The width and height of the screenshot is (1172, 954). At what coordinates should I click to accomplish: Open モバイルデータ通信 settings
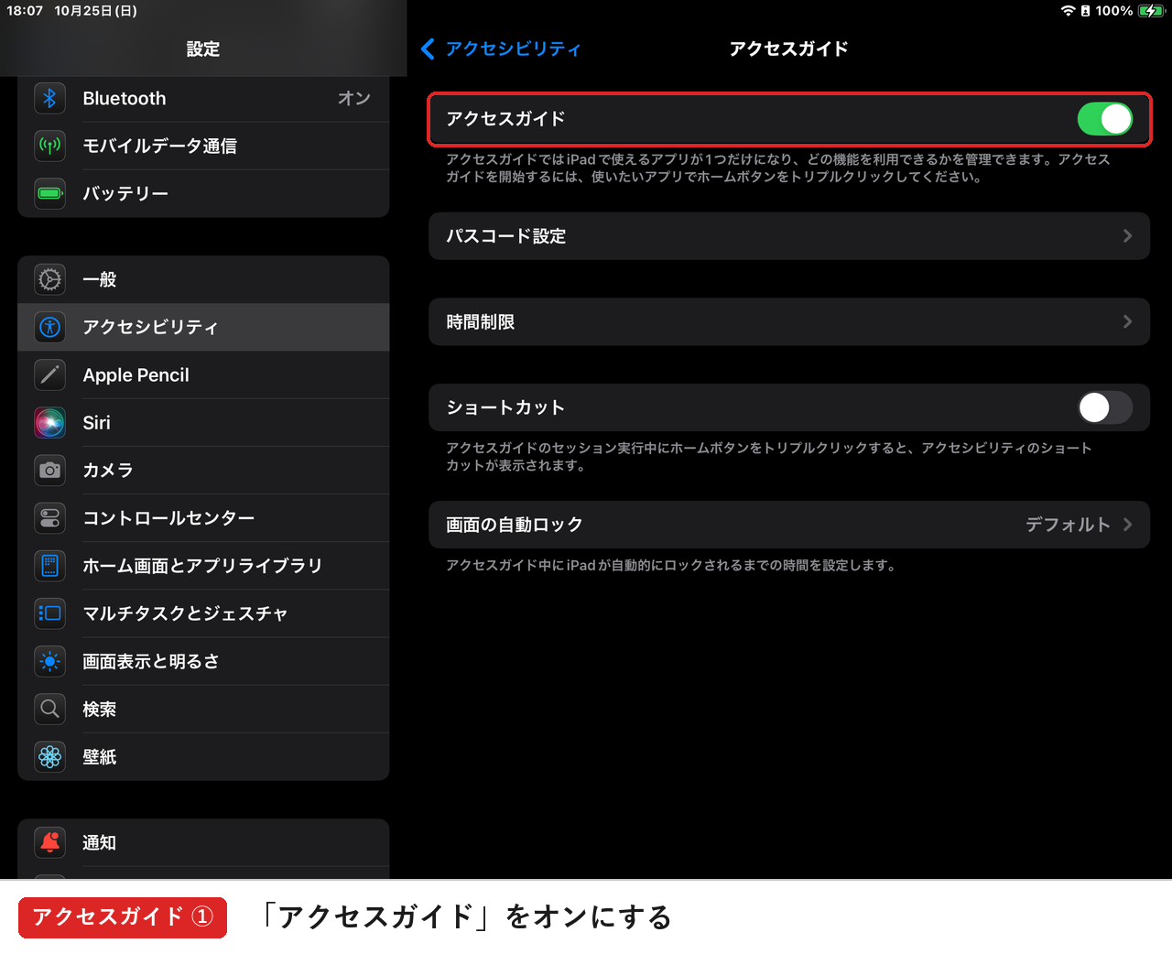(203, 146)
